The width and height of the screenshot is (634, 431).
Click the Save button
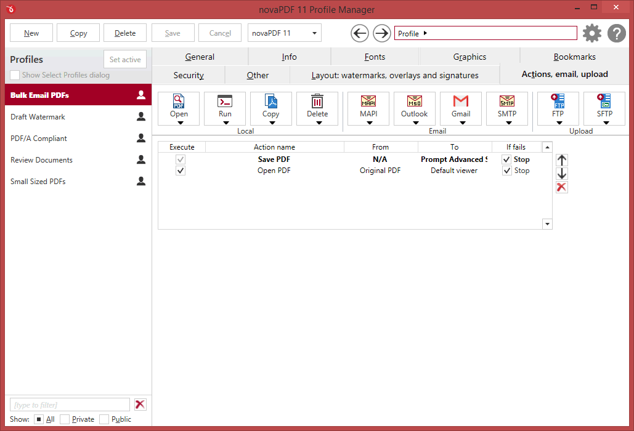173,33
